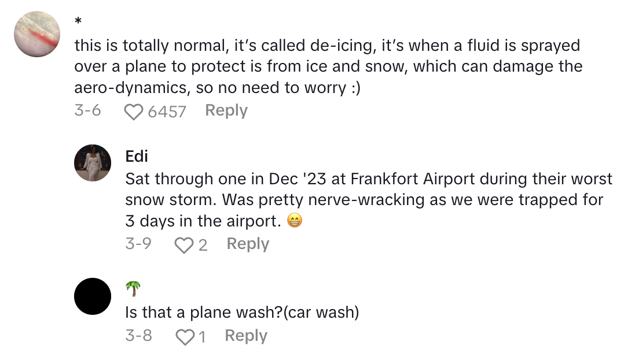Select the like count 6457 text
The image size is (624, 357).
click(x=167, y=111)
